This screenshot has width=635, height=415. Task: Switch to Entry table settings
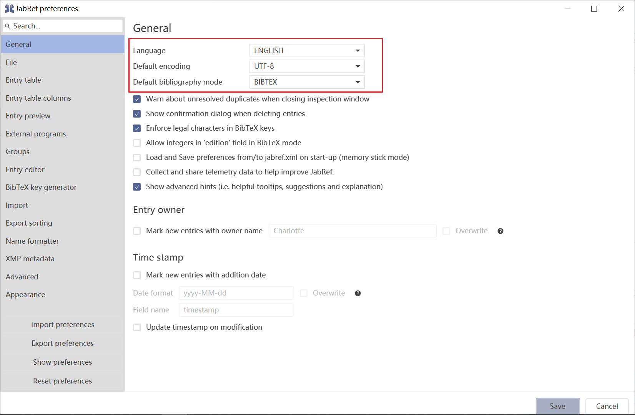coord(62,80)
